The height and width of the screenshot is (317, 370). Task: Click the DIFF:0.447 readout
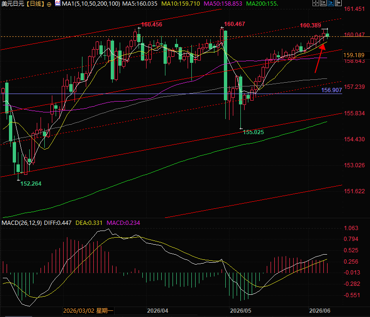tap(58, 223)
